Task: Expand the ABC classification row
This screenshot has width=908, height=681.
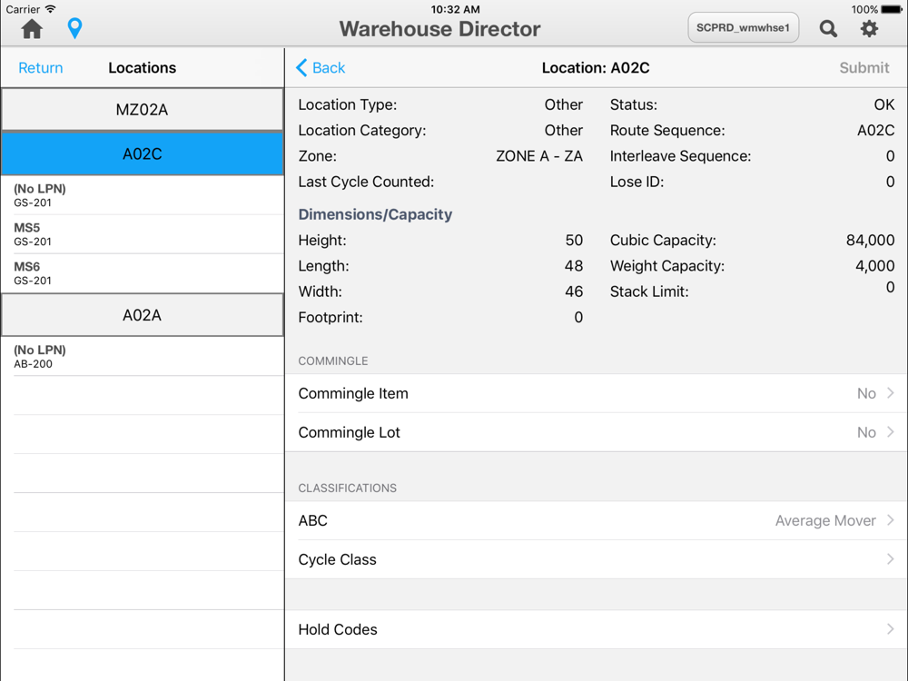Action: click(597, 520)
